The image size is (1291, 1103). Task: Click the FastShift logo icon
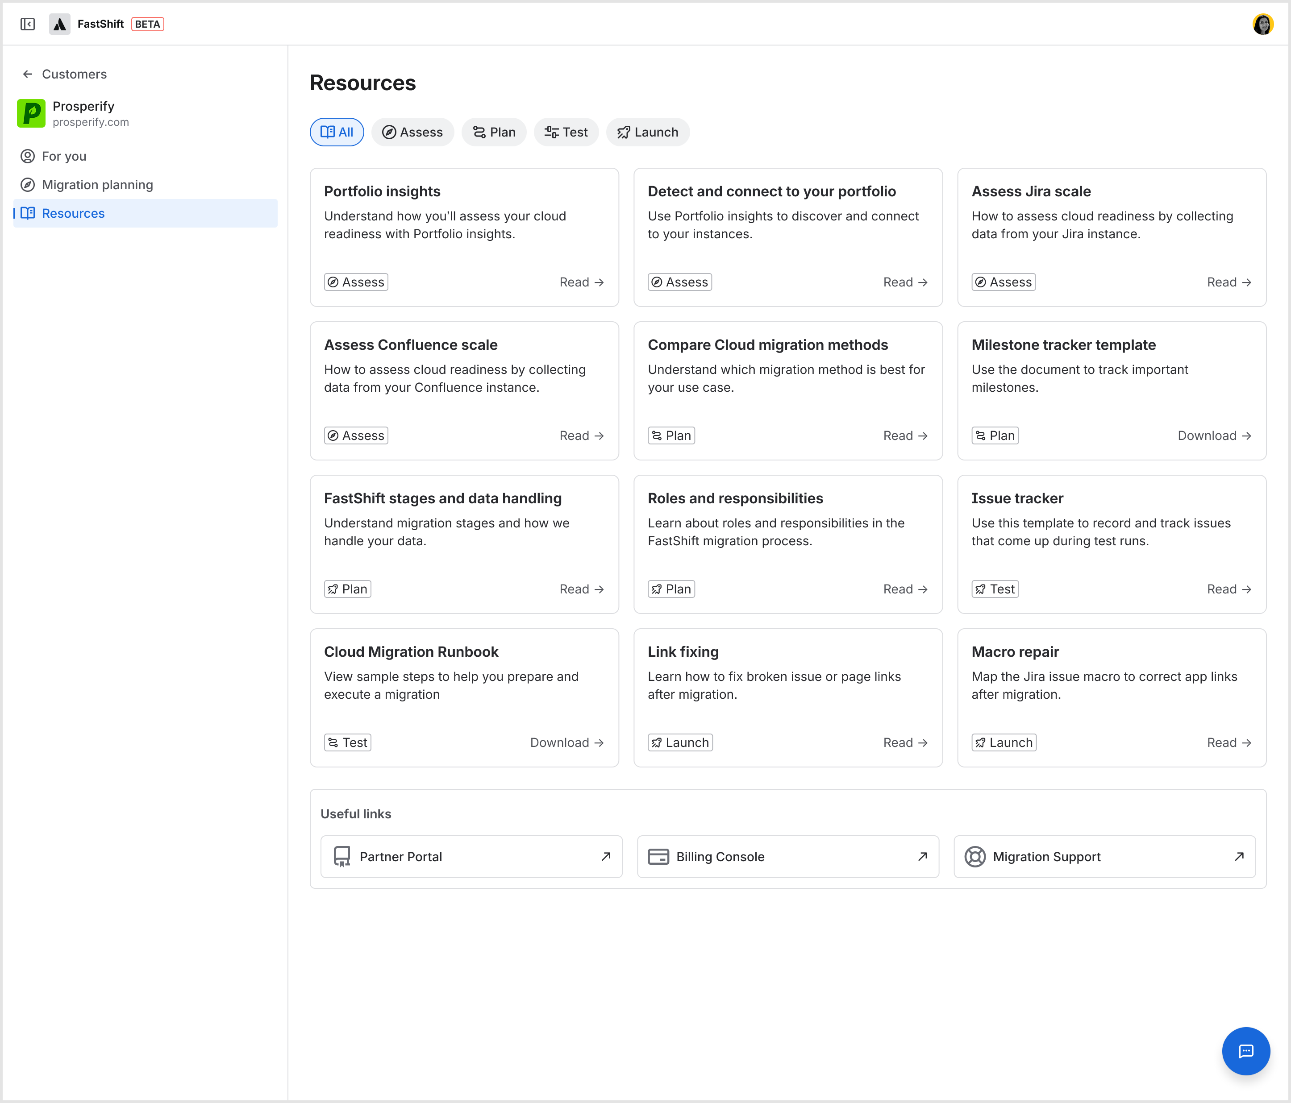tap(60, 24)
